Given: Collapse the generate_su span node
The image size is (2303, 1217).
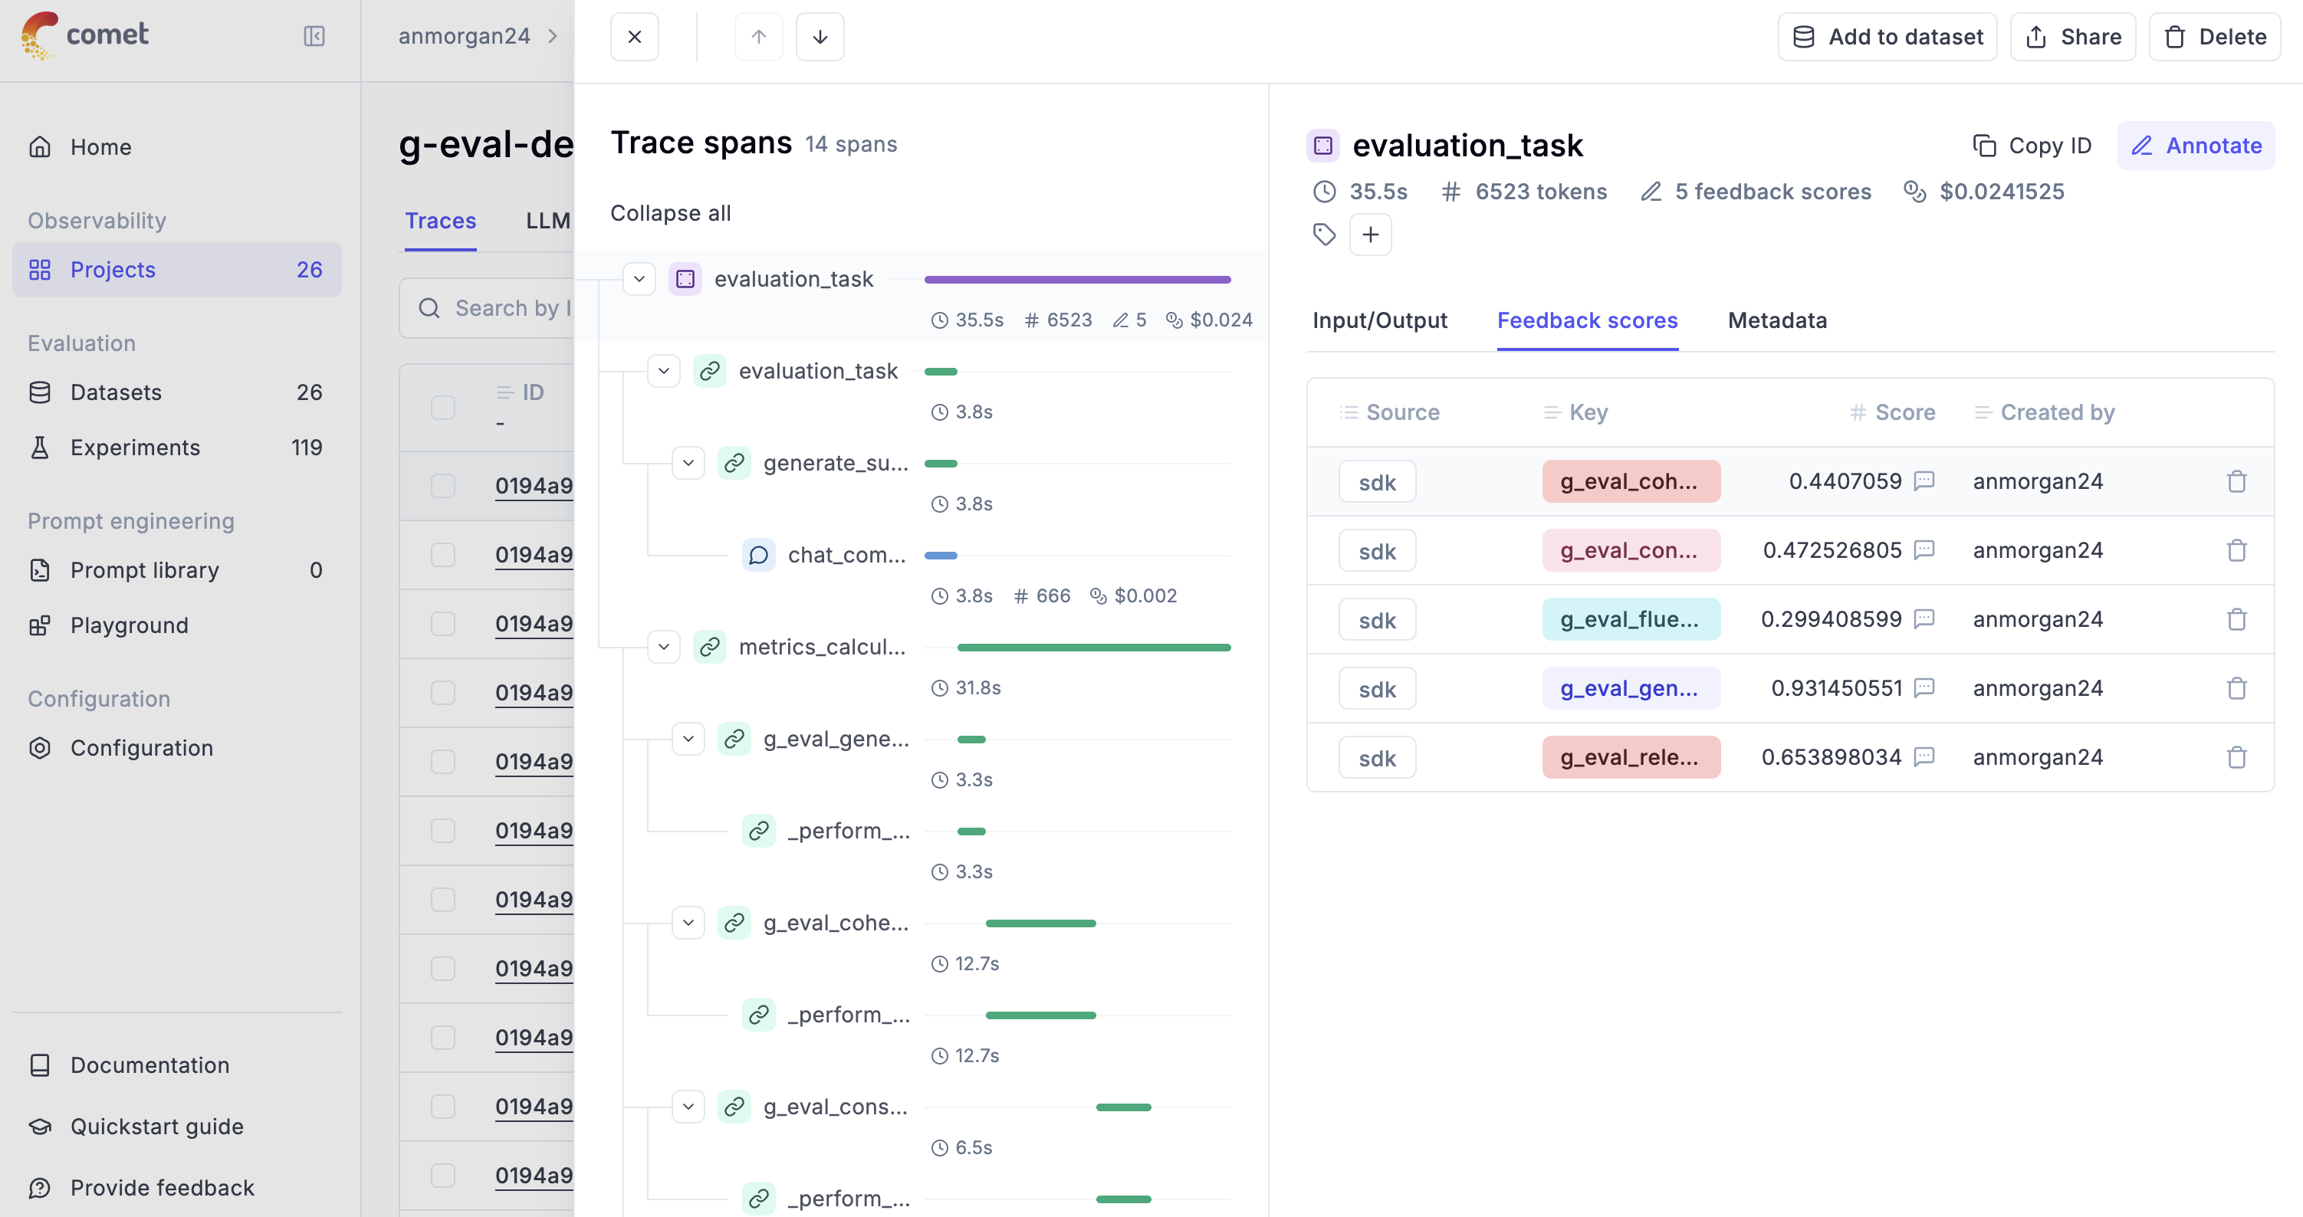Looking at the screenshot, I should point(688,463).
